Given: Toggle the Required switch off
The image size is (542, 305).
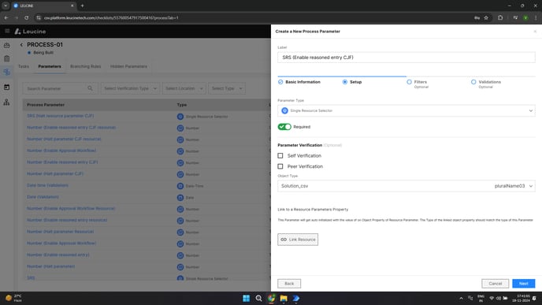Looking at the screenshot, I should tap(284, 127).
